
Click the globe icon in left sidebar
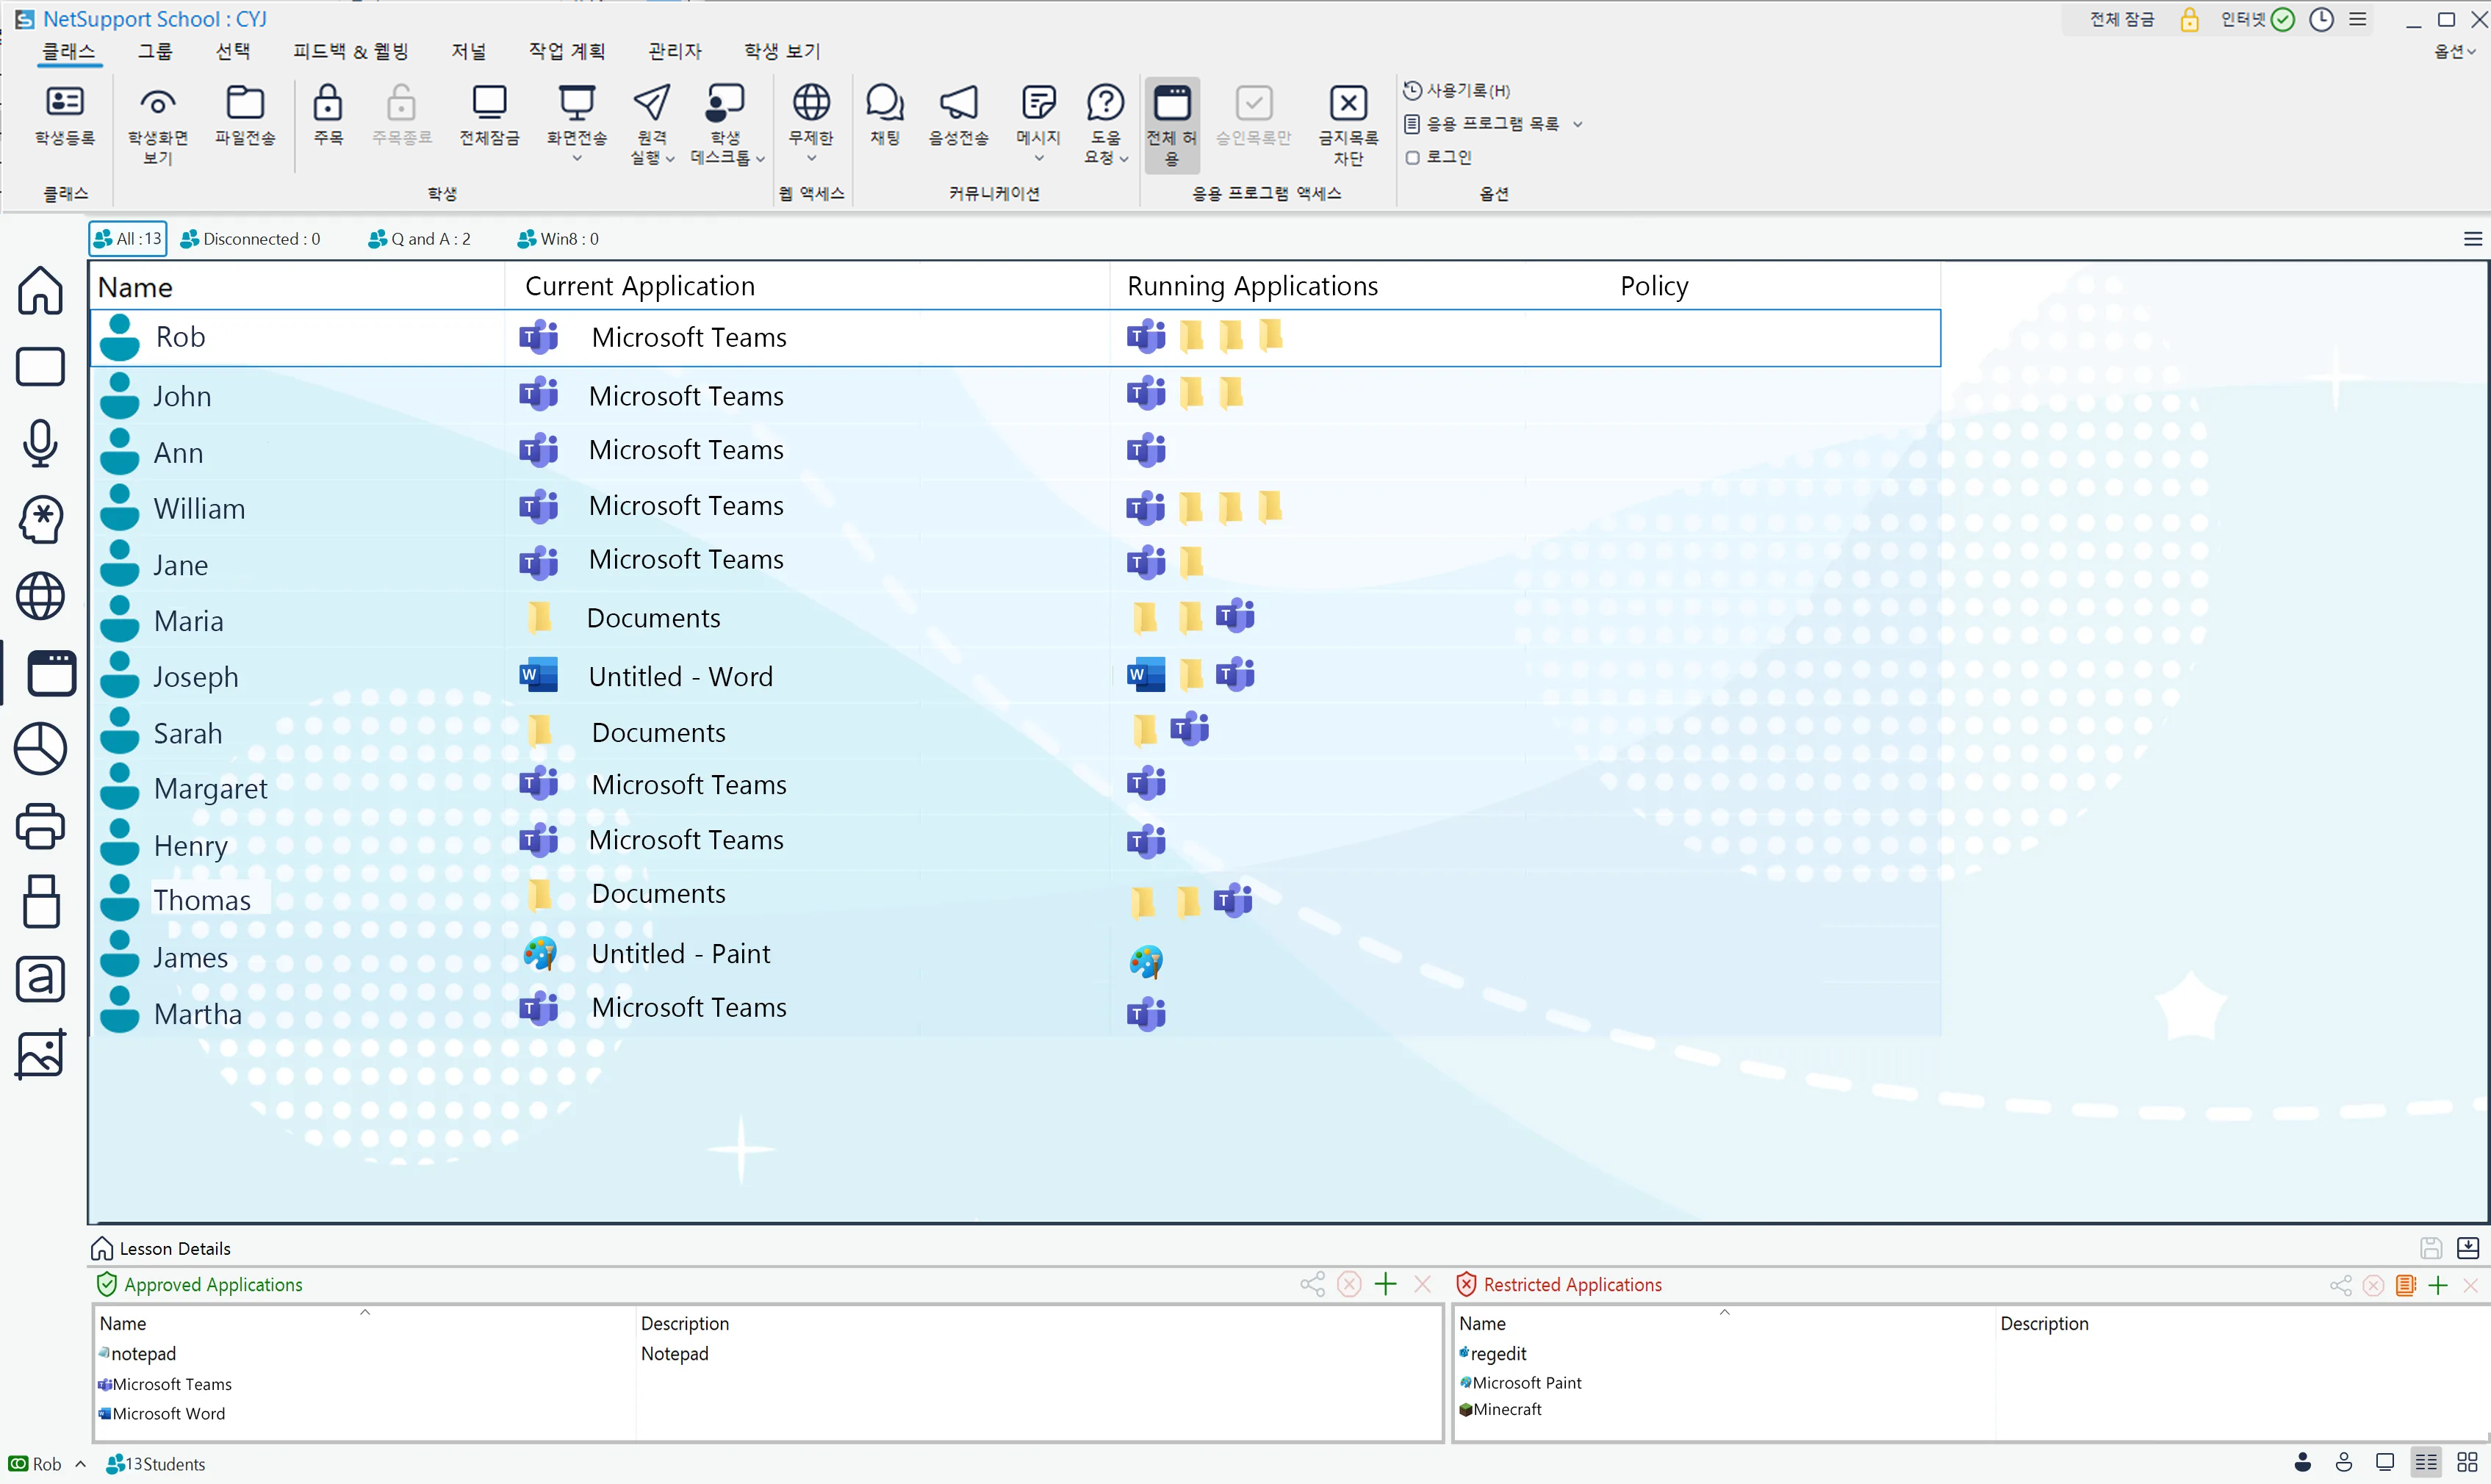coord(40,596)
